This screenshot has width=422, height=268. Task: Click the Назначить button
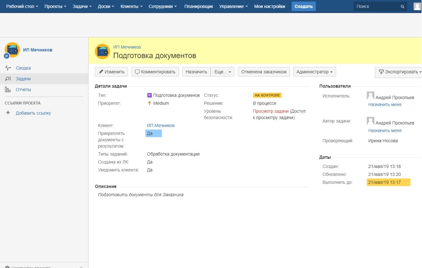[196, 72]
